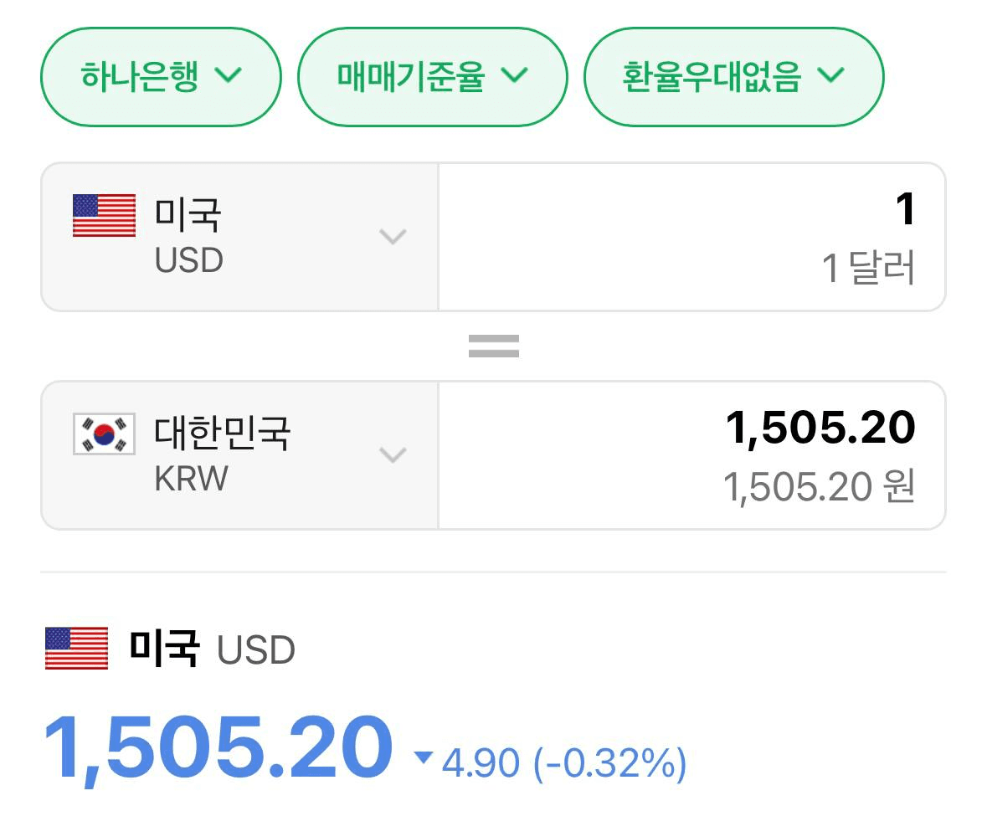Expand the KRW currency chevron
The width and height of the screenshot is (987, 816).
(393, 455)
